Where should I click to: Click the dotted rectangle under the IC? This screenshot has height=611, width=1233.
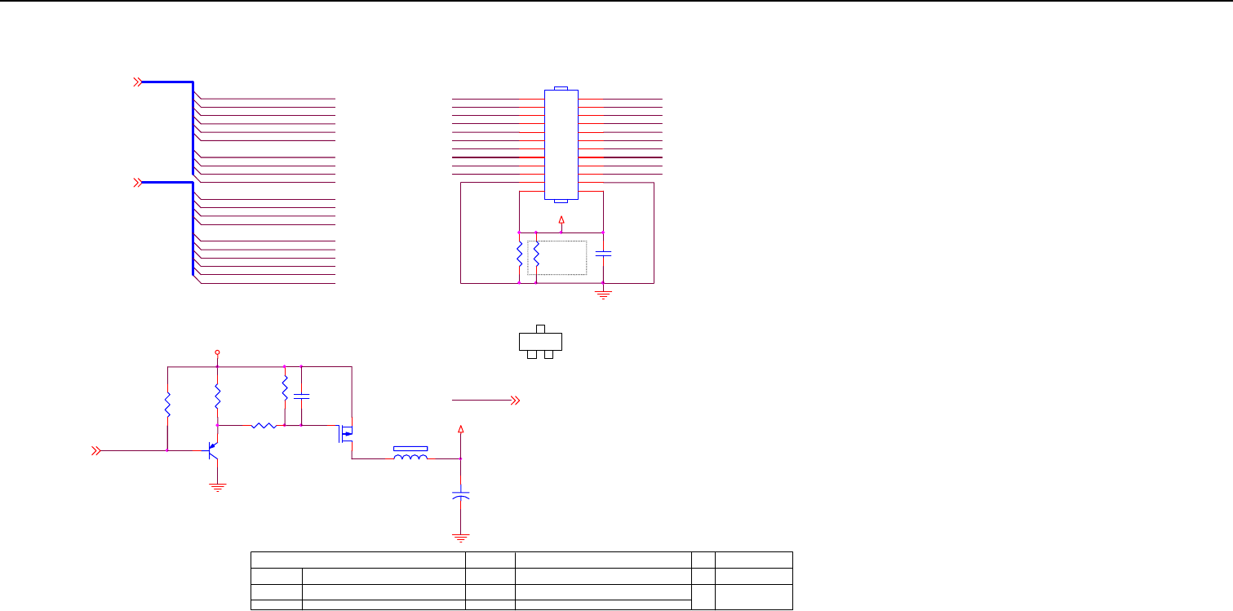pyautogui.click(x=557, y=257)
